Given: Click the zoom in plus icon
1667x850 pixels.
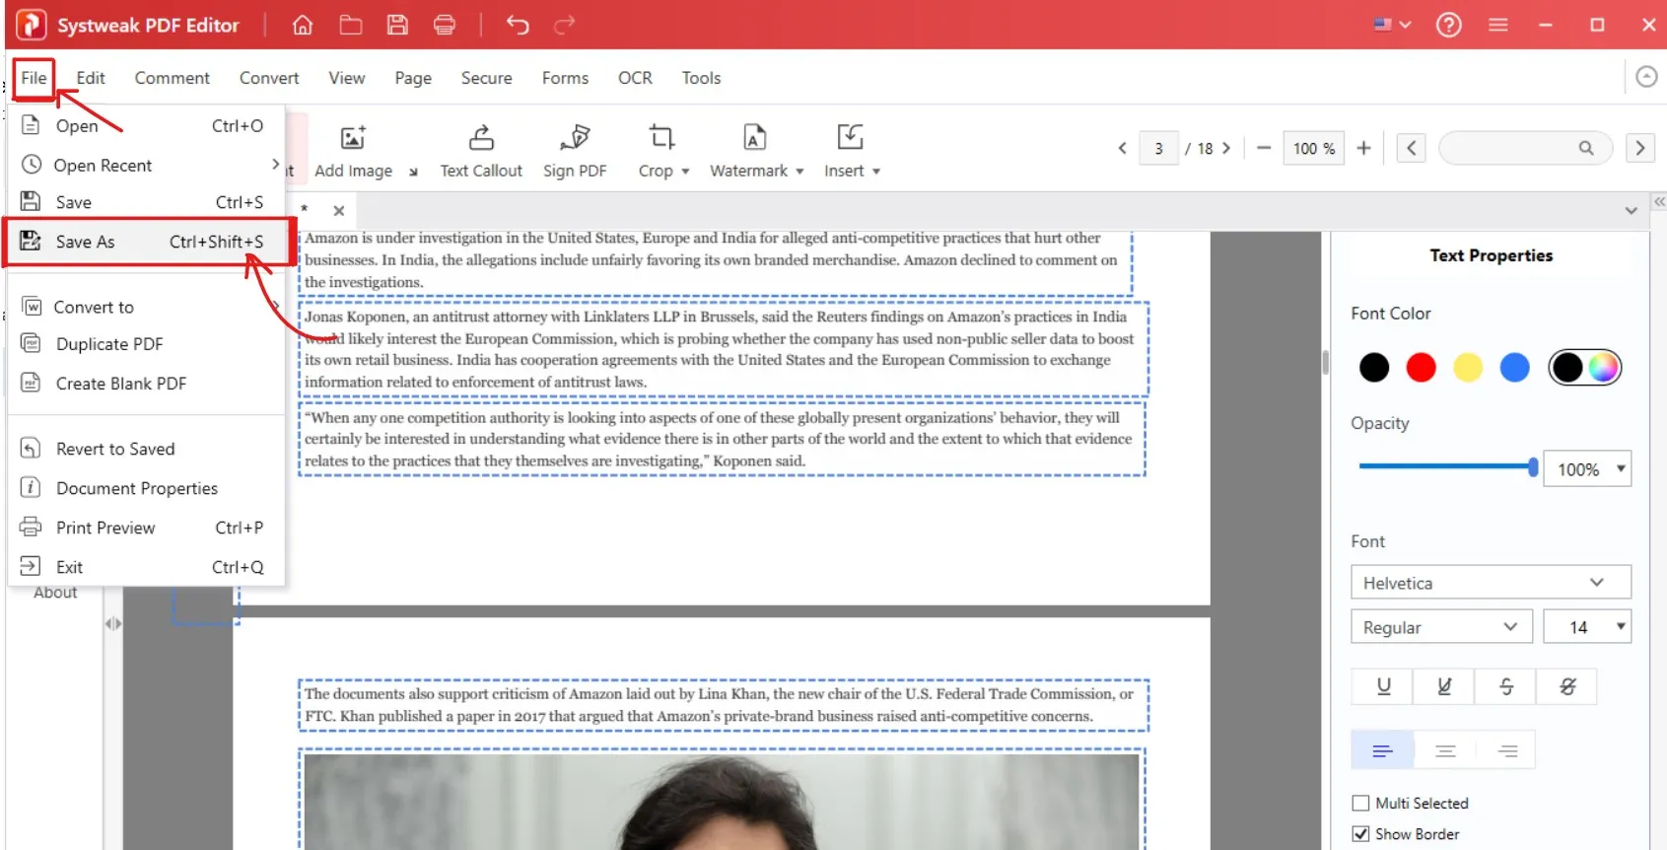Looking at the screenshot, I should (1363, 148).
